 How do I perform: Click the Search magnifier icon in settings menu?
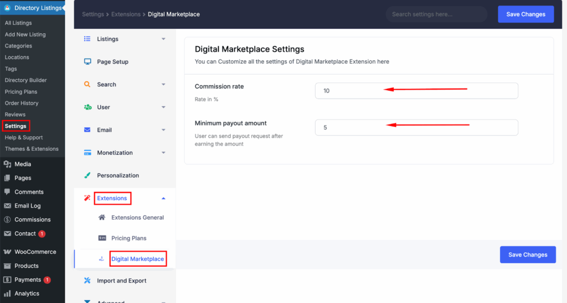[x=87, y=85]
